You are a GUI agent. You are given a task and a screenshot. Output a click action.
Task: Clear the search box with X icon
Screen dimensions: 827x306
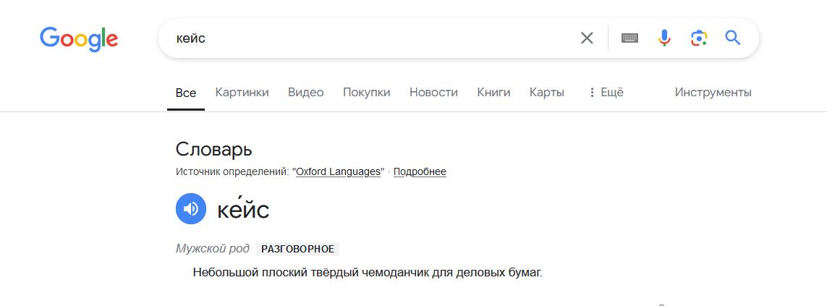click(587, 38)
